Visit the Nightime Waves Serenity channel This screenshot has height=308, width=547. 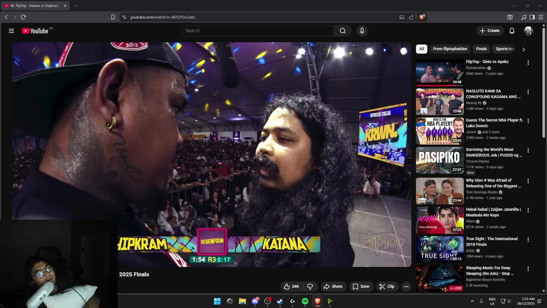[485, 280]
